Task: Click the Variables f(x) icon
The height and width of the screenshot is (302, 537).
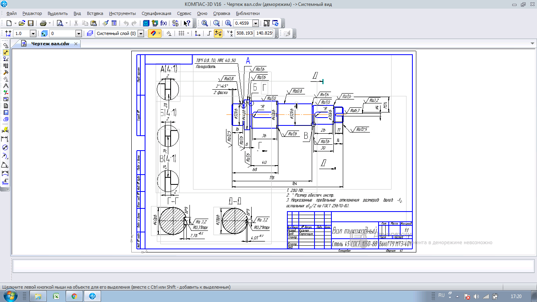Action: (x=164, y=23)
